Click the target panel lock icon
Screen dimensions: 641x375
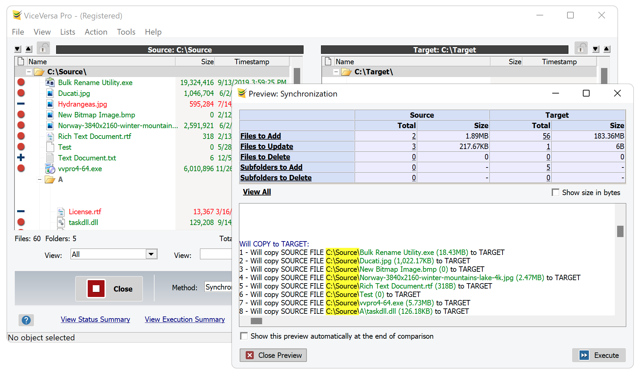tap(581, 49)
